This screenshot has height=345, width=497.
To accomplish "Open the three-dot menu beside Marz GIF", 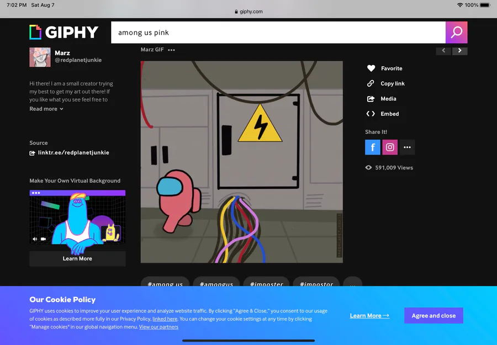I will point(172,50).
